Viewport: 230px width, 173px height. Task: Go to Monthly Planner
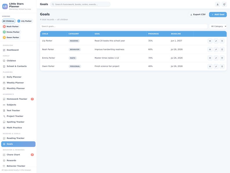[x=18, y=88]
